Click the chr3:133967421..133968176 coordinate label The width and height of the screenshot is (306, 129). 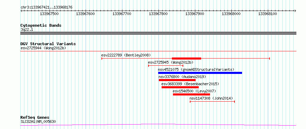coord(46,8)
